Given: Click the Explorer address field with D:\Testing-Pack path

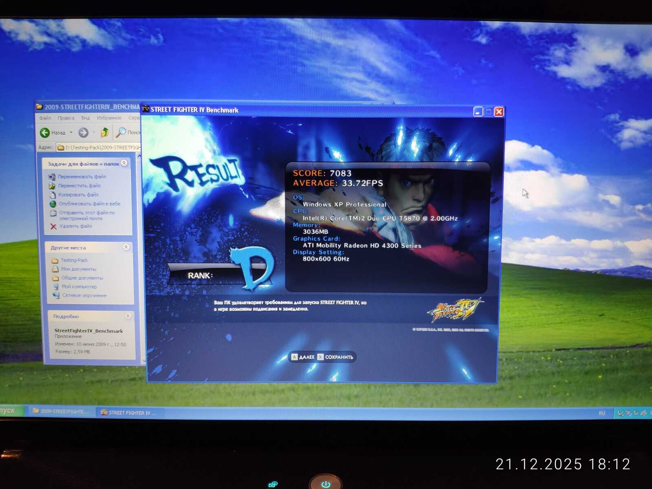Looking at the screenshot, I should coord(98,148).
